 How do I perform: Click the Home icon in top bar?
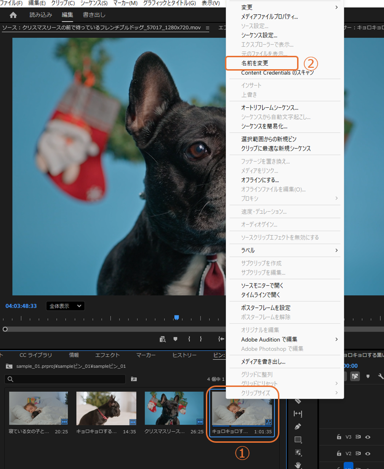pyautogui.click(x=13, y=15)
